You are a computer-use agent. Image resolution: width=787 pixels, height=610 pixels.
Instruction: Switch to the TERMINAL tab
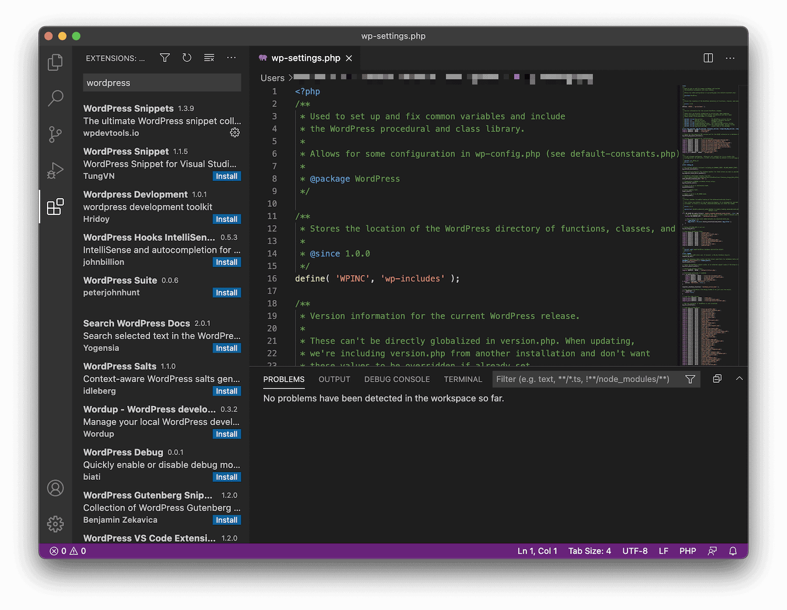coord(462,379)
